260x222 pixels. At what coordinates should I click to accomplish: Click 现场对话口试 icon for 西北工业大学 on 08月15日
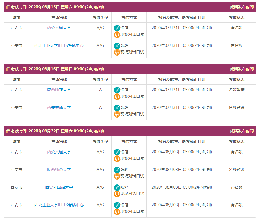[117, 52]
